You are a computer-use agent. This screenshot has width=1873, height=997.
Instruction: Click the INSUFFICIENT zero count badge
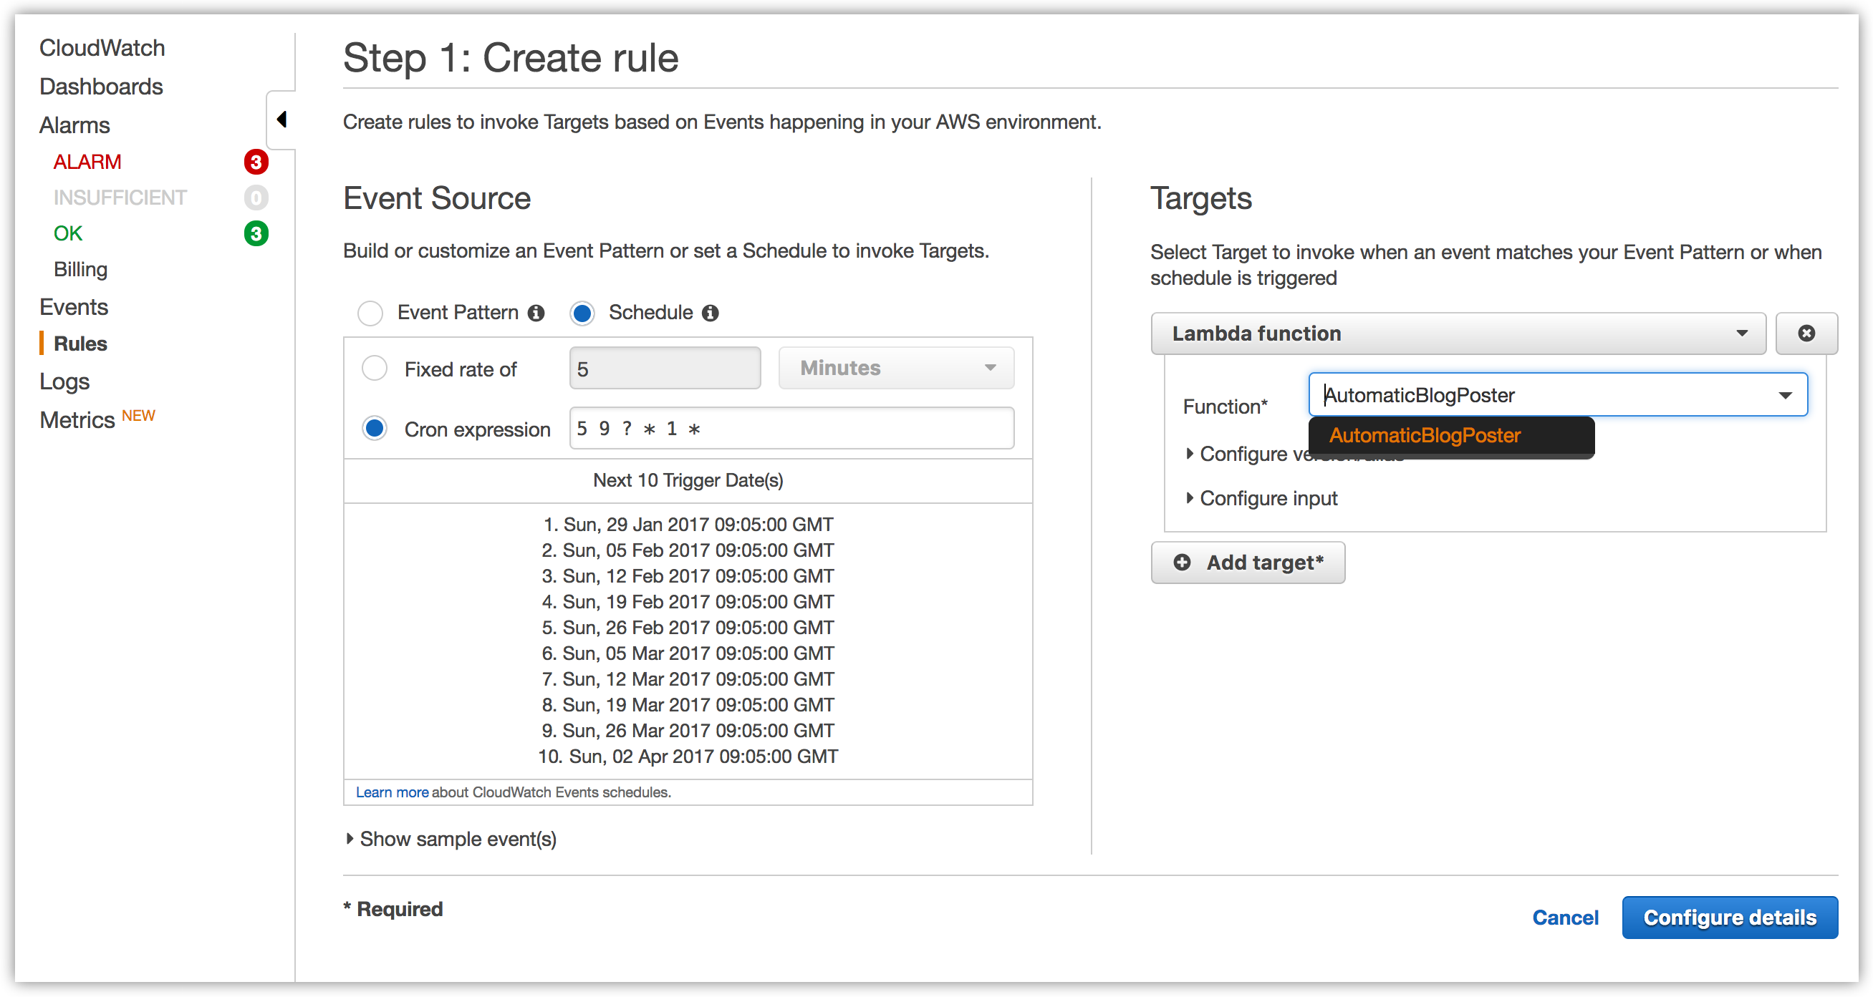256,198
